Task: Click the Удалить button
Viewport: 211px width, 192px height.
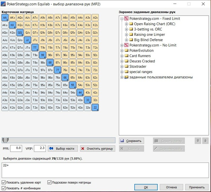Action: pos(131,148)
